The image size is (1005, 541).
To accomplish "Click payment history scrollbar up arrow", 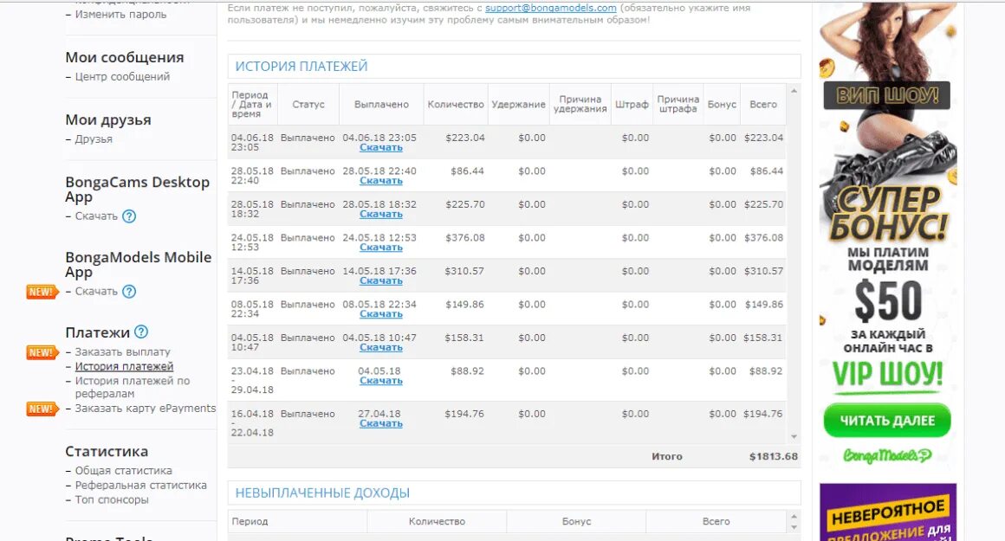I will [794, 91].
